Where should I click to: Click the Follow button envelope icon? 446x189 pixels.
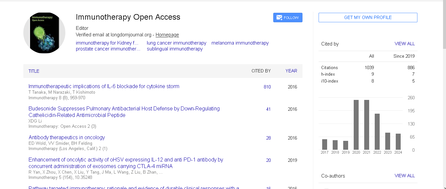279,18
